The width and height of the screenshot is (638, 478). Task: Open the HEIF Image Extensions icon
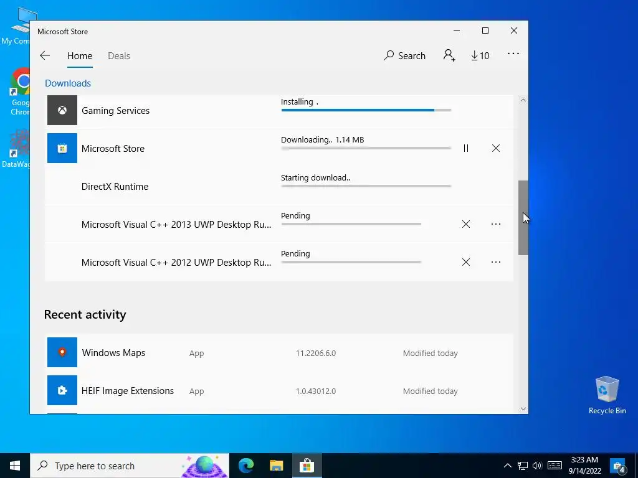[62, 390]
